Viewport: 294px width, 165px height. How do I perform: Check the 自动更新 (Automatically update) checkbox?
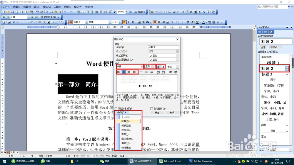pyautogui.click(x=152, y=108)
